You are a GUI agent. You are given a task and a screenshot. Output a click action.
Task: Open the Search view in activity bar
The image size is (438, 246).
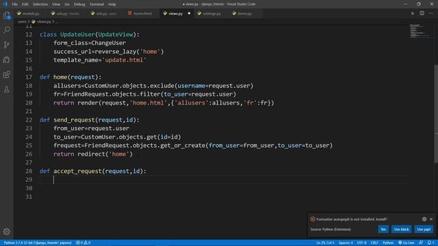pos(7,30)
